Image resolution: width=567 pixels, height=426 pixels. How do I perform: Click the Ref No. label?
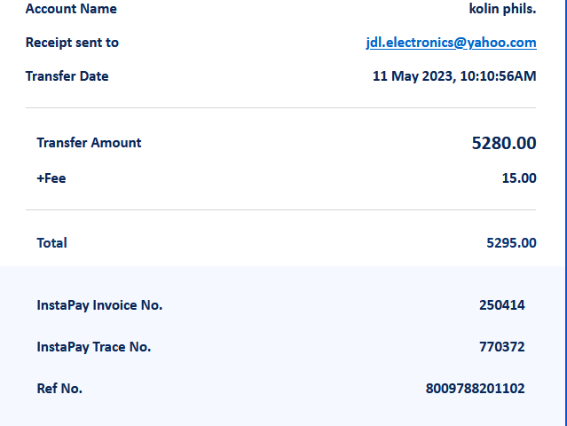[59, 389]
